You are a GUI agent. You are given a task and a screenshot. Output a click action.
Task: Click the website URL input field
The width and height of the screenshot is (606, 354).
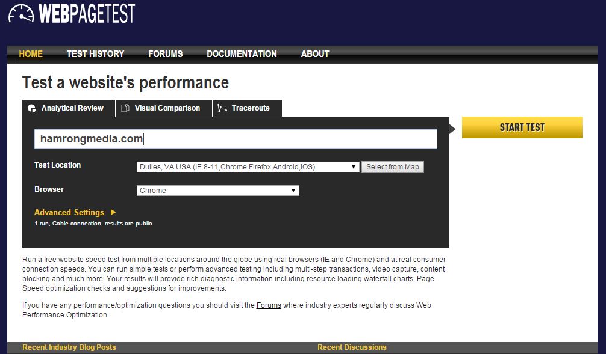(x=236, y=139)
